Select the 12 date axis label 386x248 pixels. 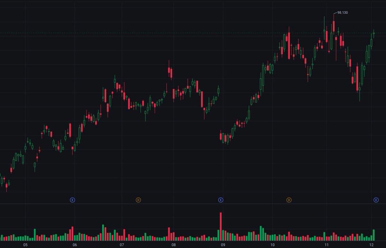tap(372, 245)
